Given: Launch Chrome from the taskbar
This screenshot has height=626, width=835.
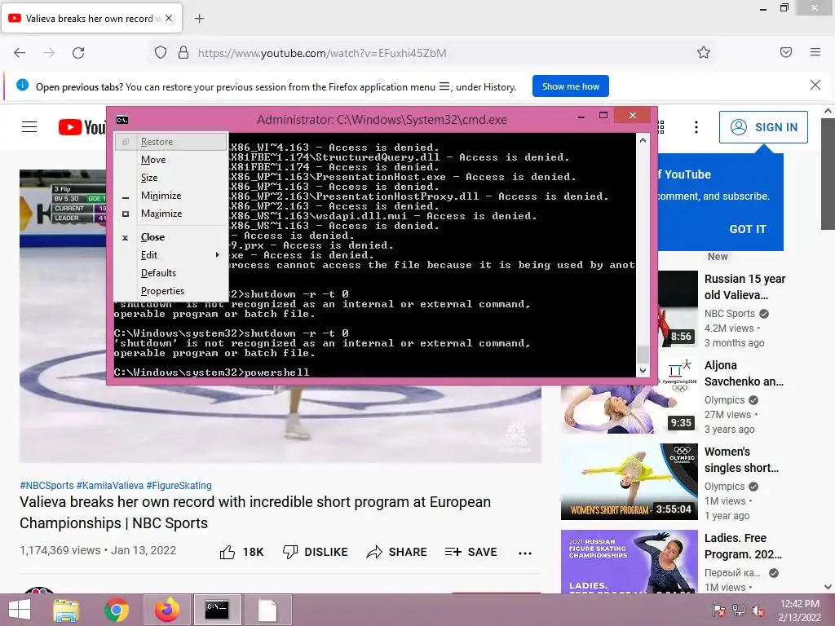Looking at the screenshot, I should click(116, 610).
